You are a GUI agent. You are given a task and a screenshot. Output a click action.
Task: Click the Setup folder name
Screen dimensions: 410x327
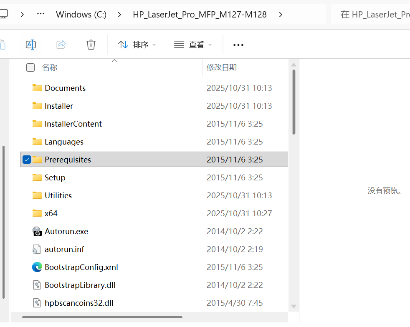tap(55, 178)
